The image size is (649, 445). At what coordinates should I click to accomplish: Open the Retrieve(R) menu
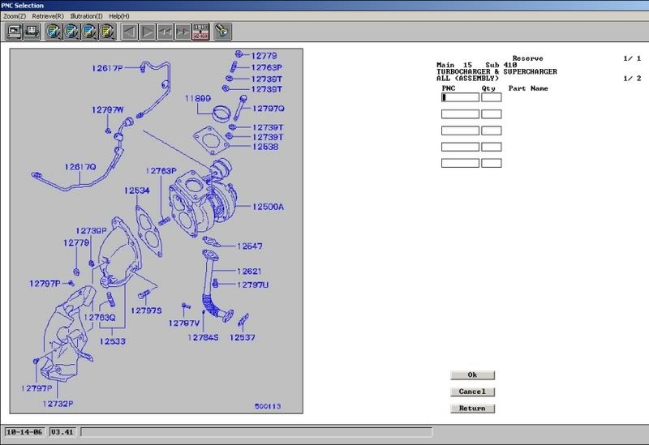(x=48, y=16)
